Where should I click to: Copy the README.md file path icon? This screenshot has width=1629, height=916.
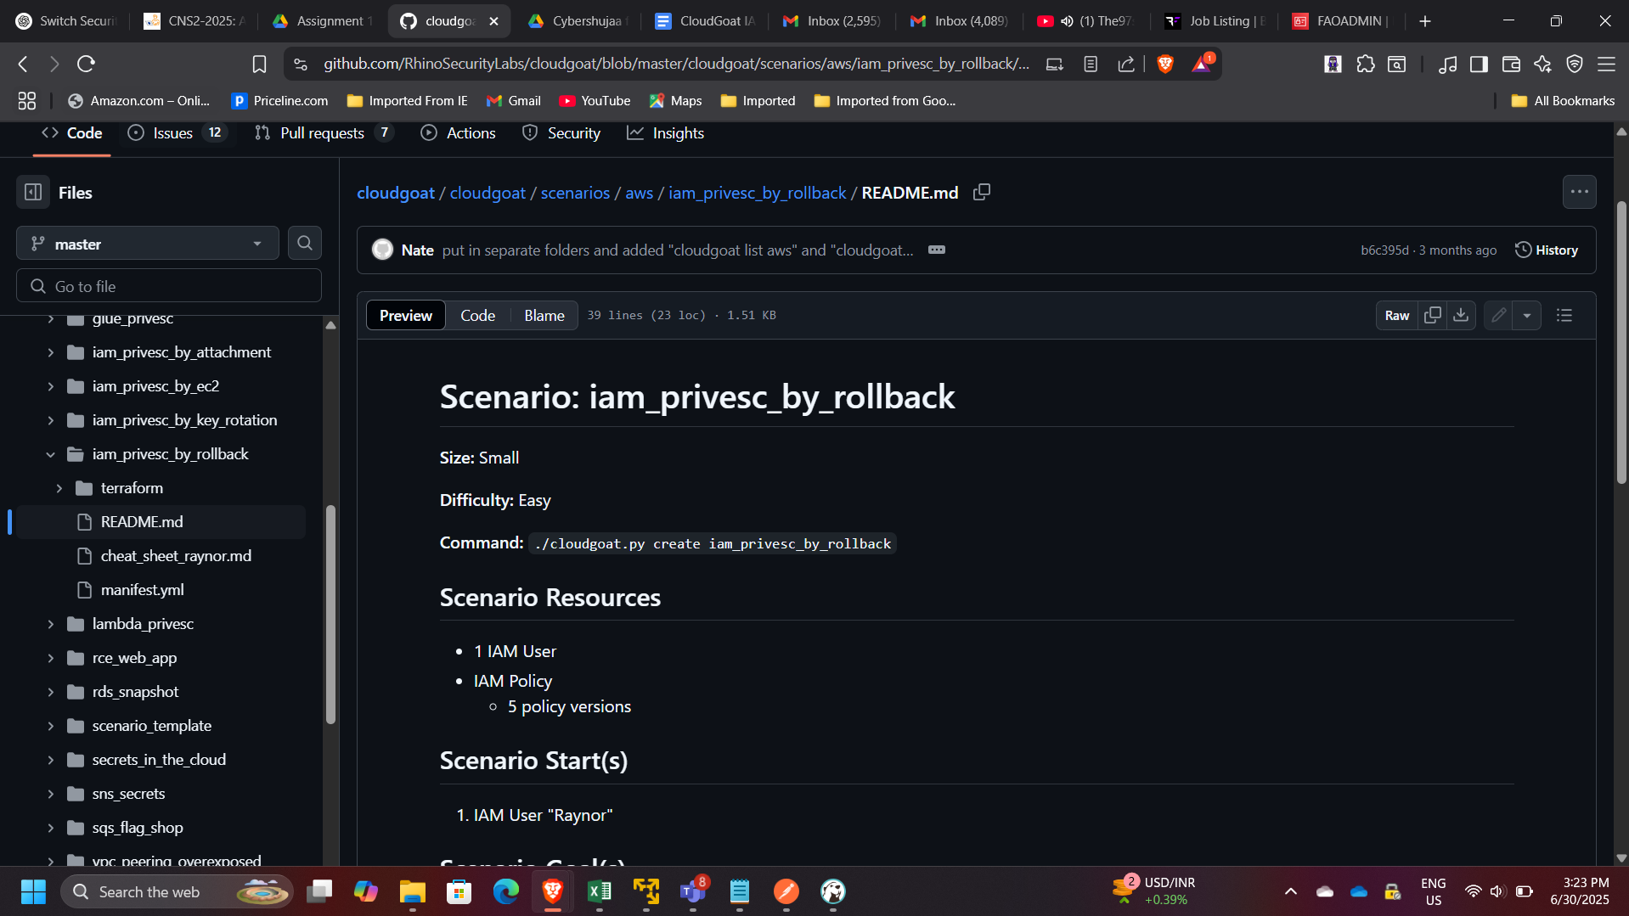[981, 193]
